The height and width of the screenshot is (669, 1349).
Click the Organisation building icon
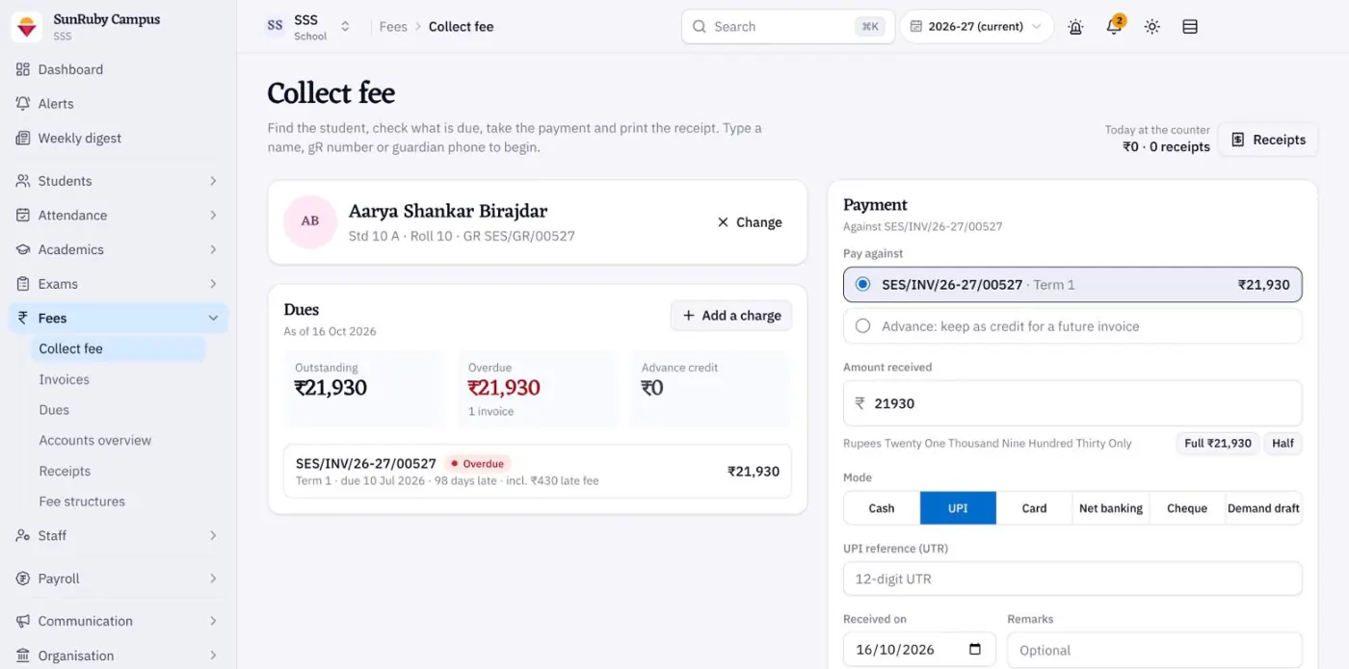23,656
